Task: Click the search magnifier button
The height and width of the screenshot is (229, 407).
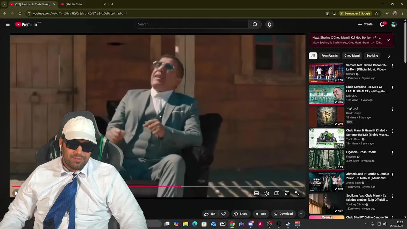Action: coord(255,24)
